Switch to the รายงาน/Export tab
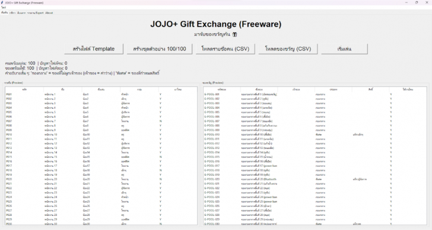The height and width of the screenshot is (230, 432). (35, 12)
